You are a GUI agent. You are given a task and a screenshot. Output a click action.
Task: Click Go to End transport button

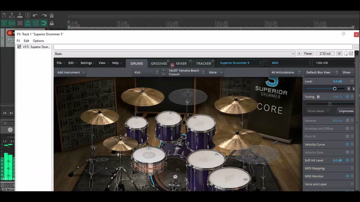click(x=11, y=113)
